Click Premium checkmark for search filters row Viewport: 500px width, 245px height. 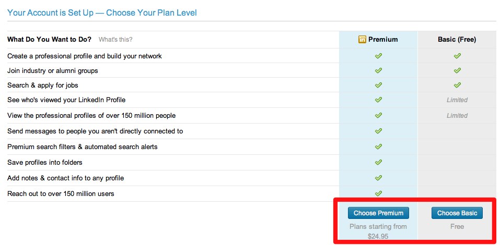[x=378, y=146]
